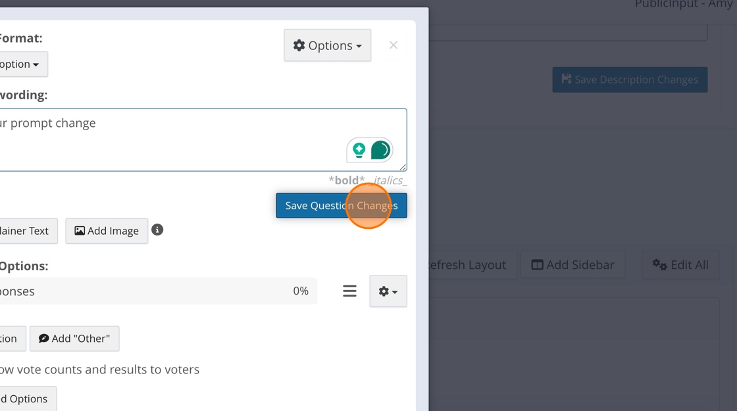Close the question editor with the X
The image size is (737, 411).
click(394, 45)
